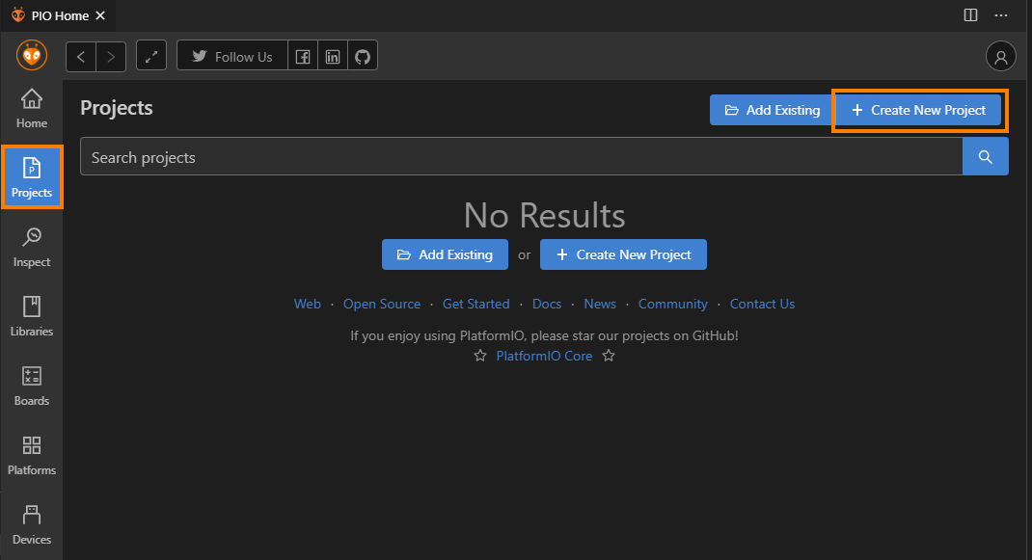Click Add Existing below No Results
The image size is (1032, 560).
[x=445, y=254]
